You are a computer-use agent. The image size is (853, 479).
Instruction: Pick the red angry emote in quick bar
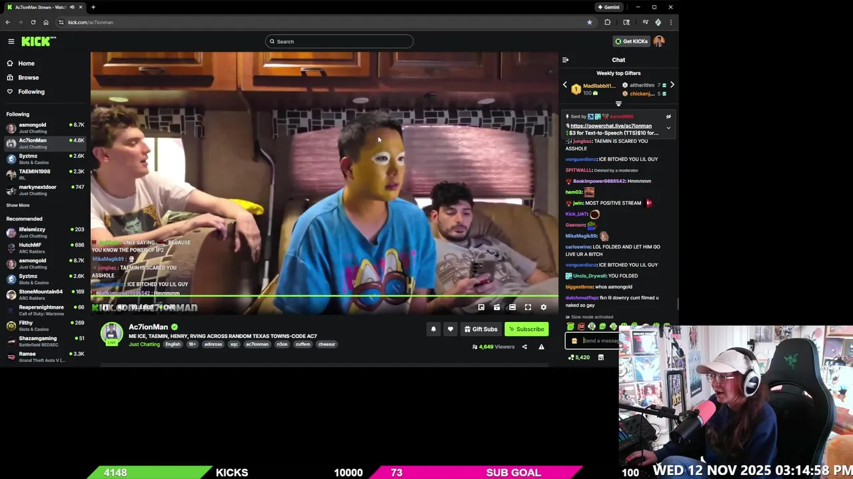(x=581, y=327)
